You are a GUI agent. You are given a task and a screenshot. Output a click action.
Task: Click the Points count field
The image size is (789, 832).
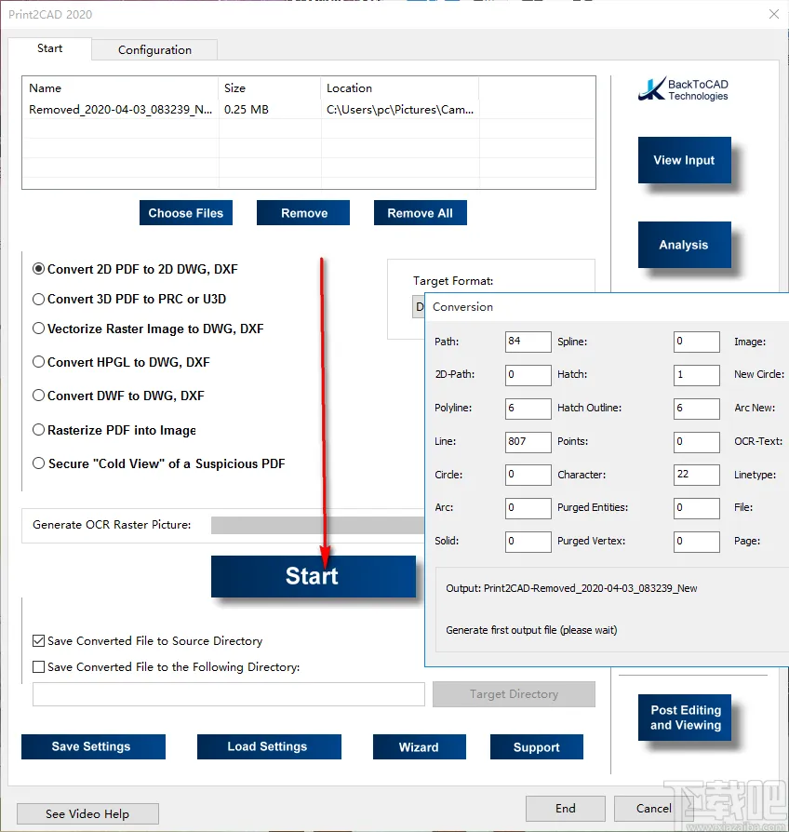click(697, 442)
